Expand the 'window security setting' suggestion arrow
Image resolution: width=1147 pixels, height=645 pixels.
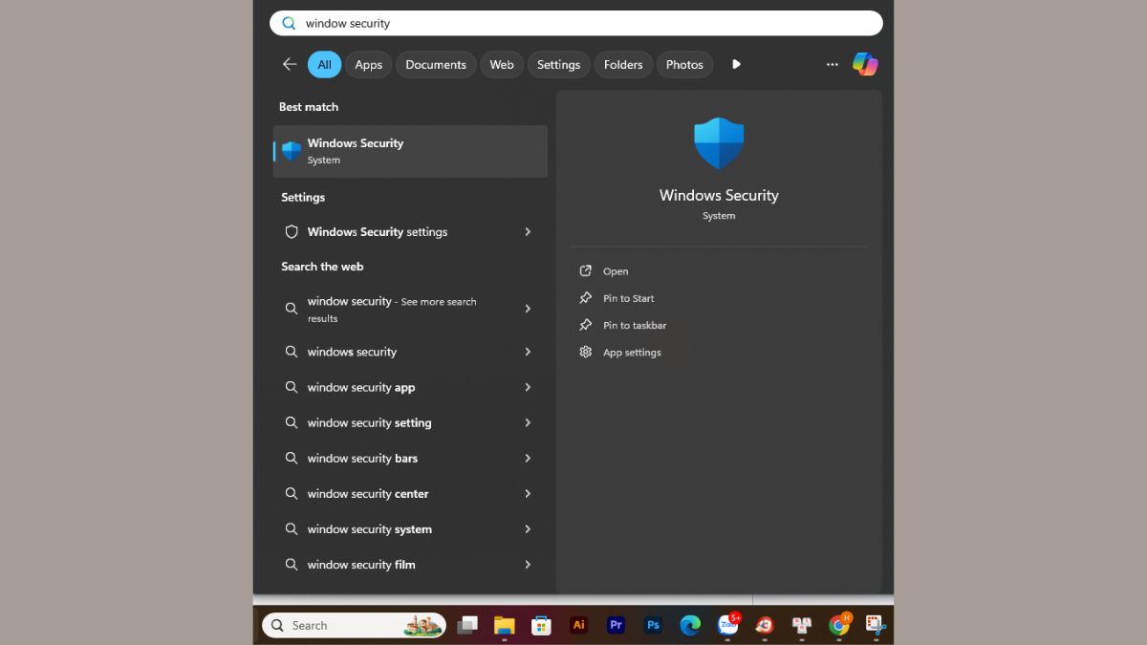(528, 422)
